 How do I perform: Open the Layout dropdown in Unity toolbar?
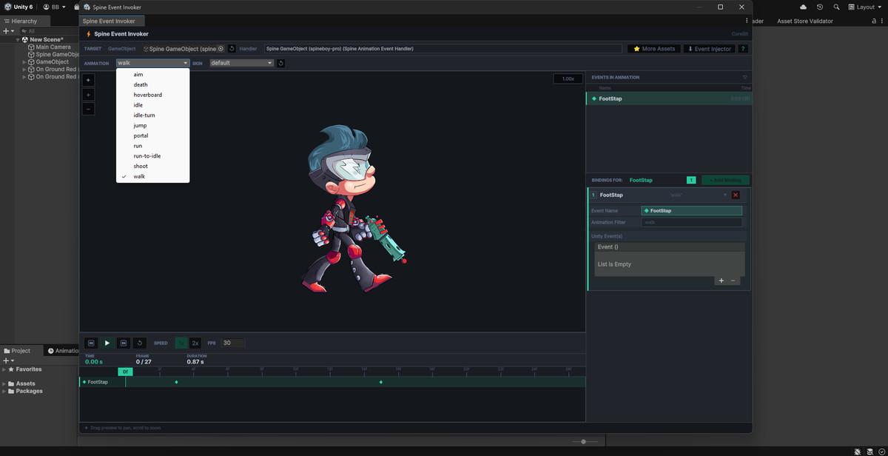pos(865,7)
